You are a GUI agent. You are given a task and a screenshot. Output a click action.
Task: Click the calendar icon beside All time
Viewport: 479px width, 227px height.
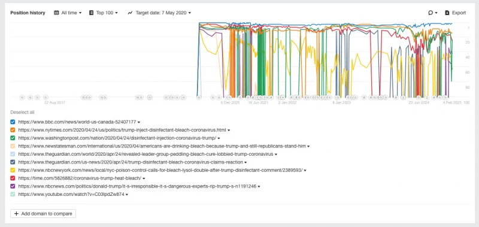56,13
